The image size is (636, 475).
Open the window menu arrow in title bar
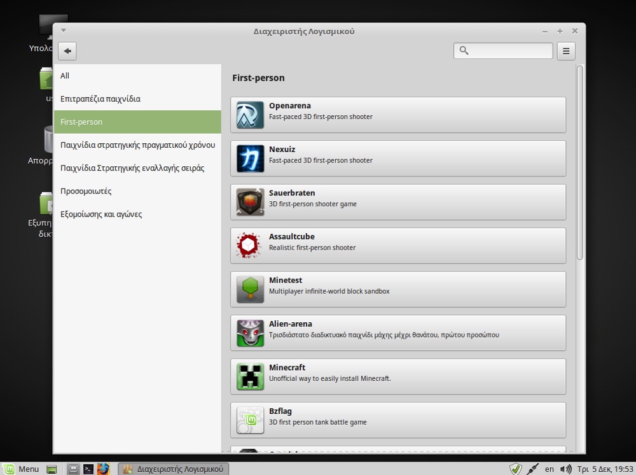tap(64, 31)
